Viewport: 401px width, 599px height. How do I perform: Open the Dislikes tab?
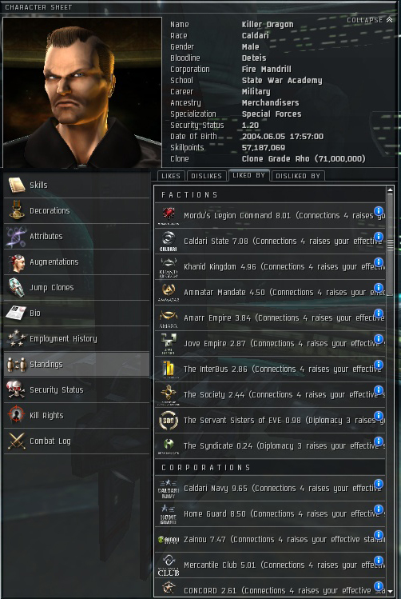tap(206, 176)
